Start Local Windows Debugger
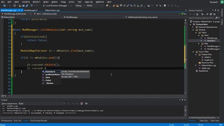Image resolution: width=224 pixels, height=126 pixels. (x=55, y=6)
